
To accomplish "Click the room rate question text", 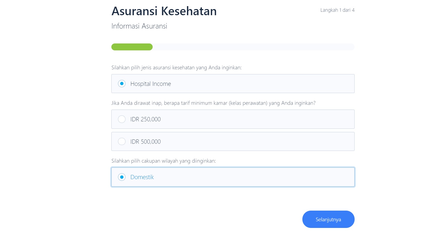I will coord(213,103).
